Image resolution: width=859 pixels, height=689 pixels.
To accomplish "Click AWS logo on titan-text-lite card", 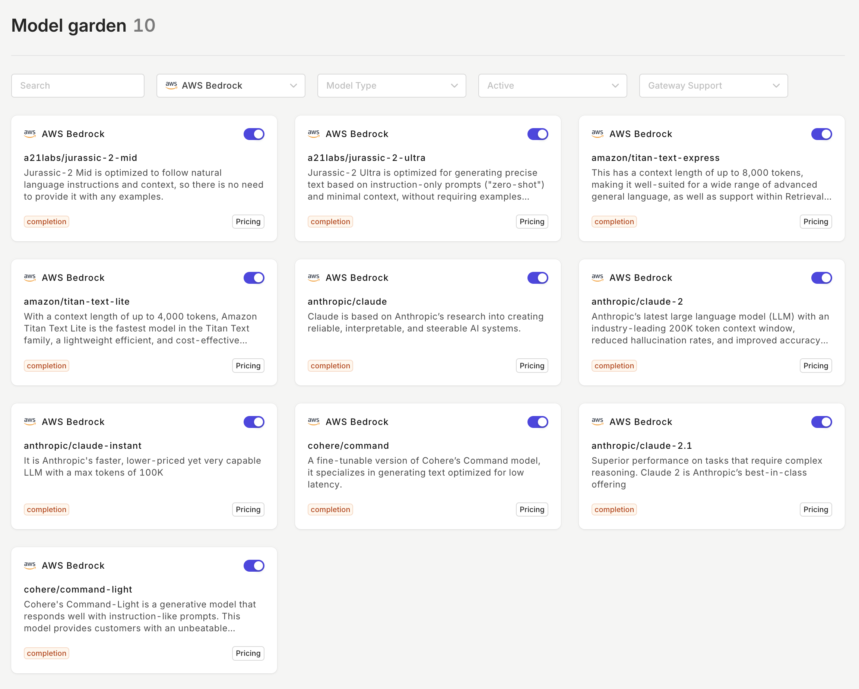I will click(29, 277).
